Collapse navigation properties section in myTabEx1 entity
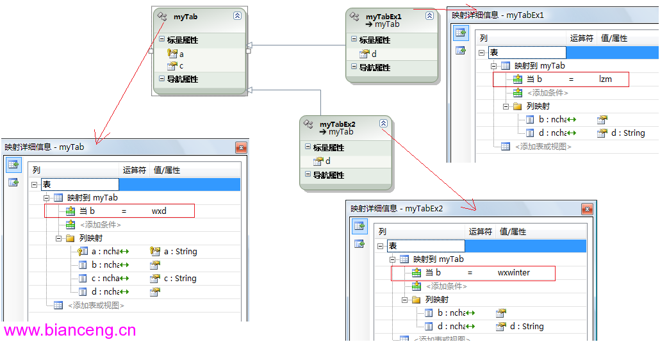Viewport: 660px width, 342px height. tap(354, 67)
